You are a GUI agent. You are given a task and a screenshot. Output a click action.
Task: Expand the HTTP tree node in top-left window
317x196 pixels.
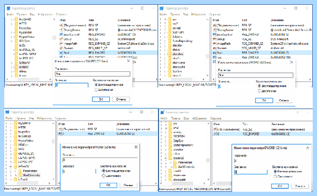tap(12, 24)
